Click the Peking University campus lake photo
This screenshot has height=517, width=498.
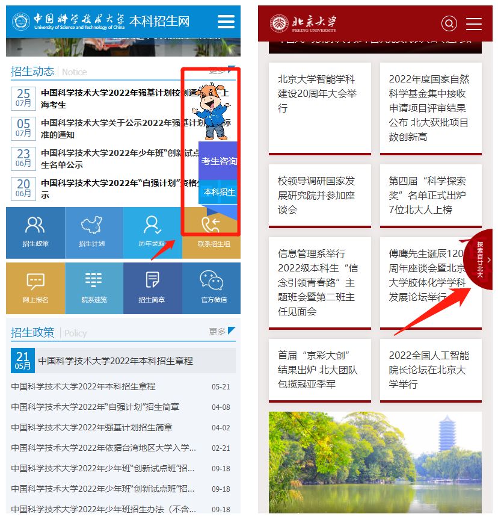click(x=375, y=462)
